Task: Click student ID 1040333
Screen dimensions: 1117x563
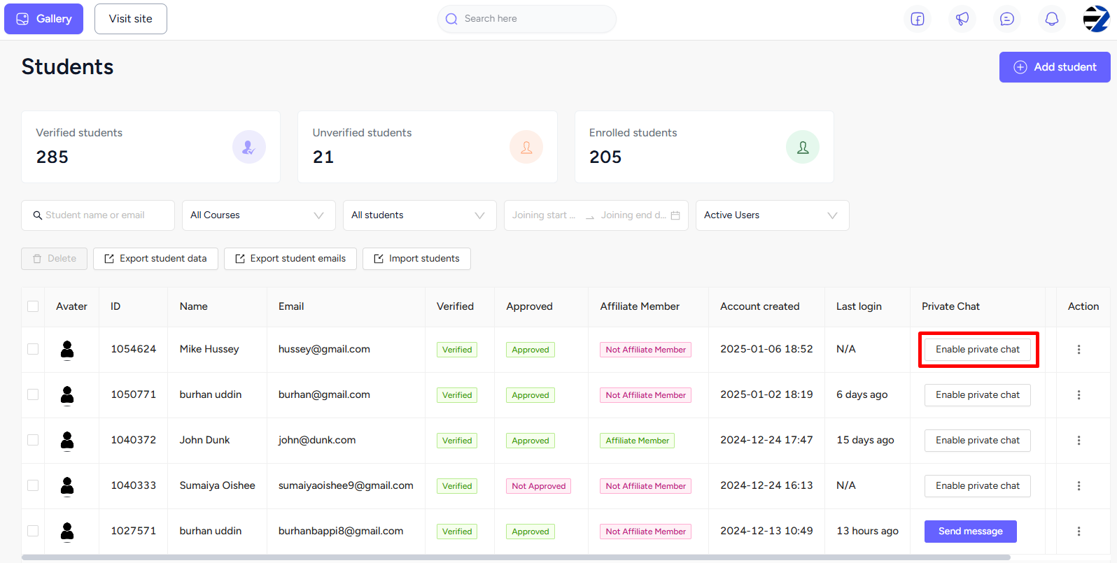Action: click(x=134, y=485)
